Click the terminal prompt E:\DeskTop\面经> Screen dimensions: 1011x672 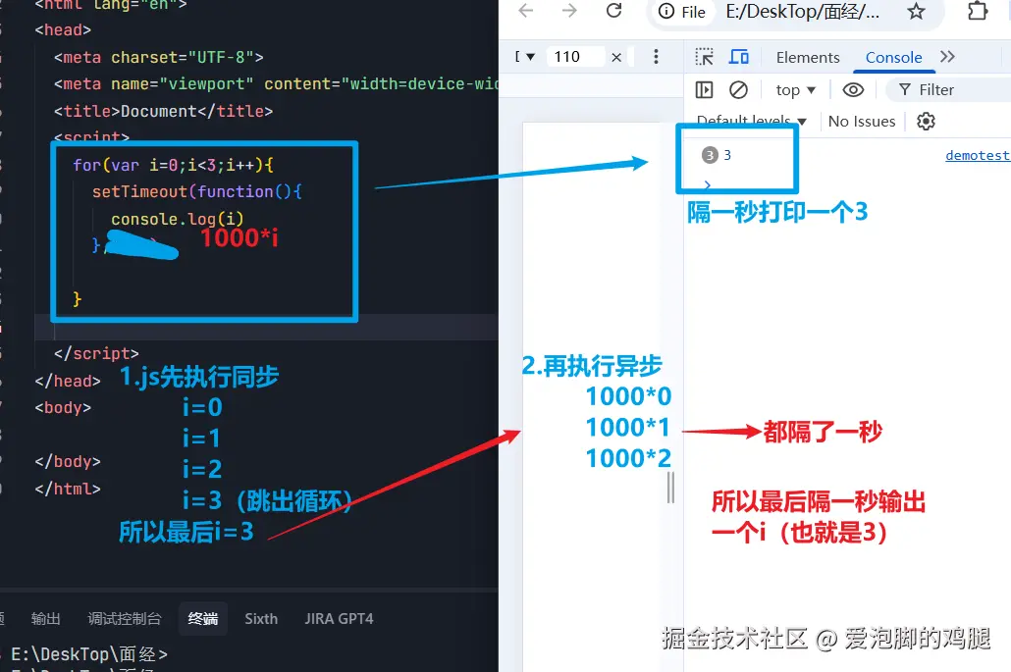pos(89,654)
